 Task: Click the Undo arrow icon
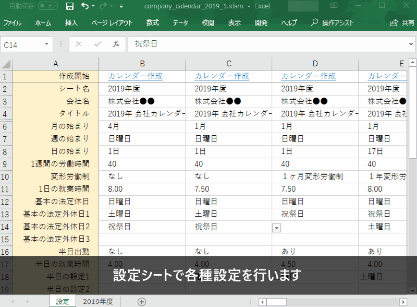85,6
